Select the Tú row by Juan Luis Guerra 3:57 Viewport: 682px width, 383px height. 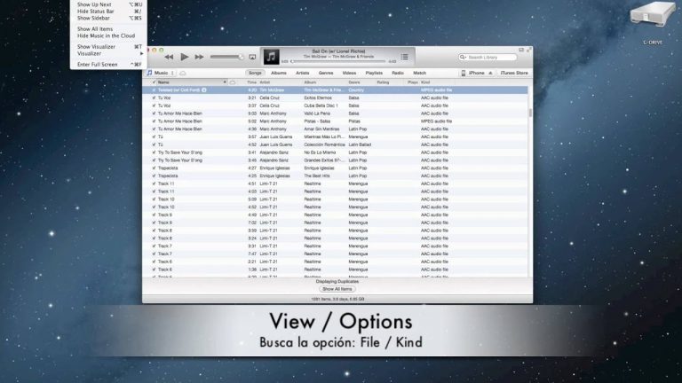tap(335, 137)
